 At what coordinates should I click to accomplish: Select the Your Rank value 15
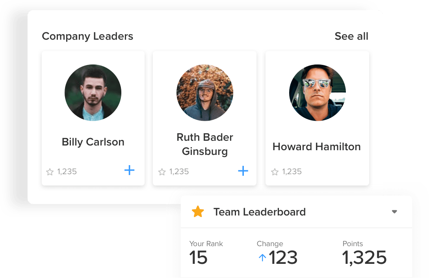point(198,258)
